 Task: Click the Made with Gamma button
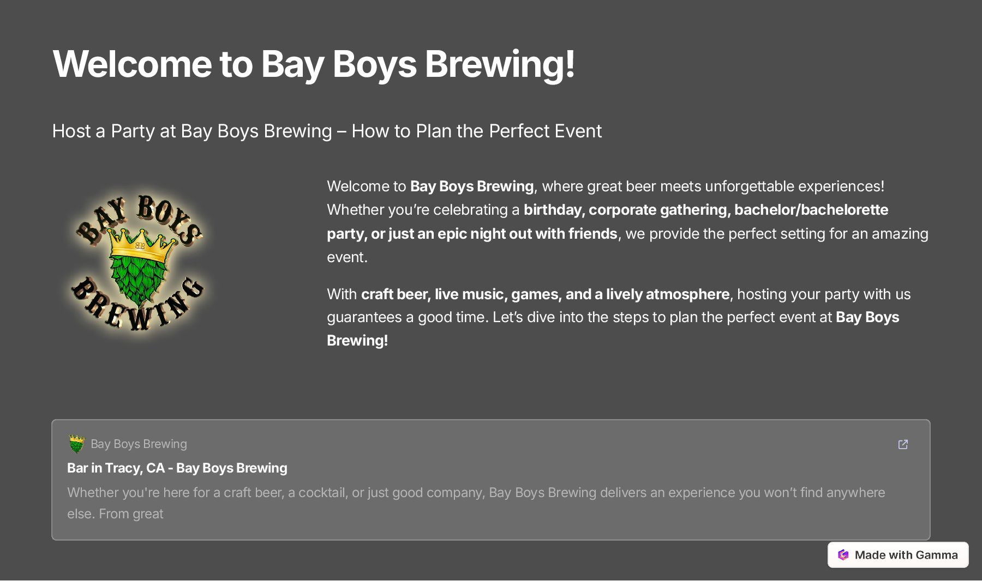[898, 555]
